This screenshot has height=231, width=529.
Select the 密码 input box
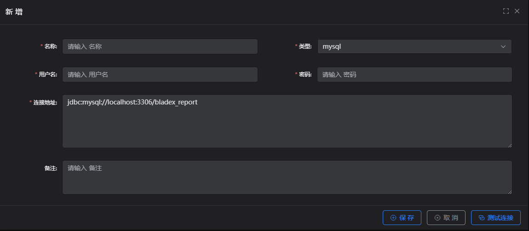point(414,75)
